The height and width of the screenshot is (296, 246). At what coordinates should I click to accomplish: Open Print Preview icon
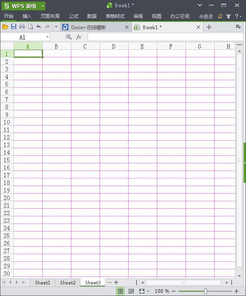30,27
